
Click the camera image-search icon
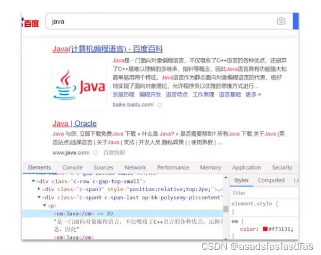point(281,21)
